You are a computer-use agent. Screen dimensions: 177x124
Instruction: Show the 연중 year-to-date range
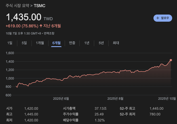click(x=72, y=43)
